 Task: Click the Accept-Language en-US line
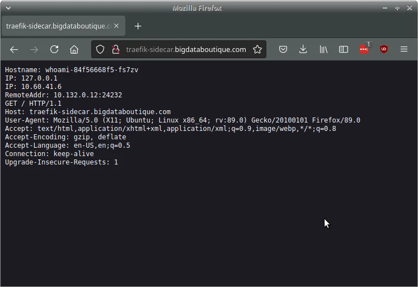click(x=68, y=145)
